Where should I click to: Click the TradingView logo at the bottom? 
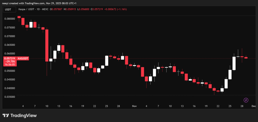20,115
